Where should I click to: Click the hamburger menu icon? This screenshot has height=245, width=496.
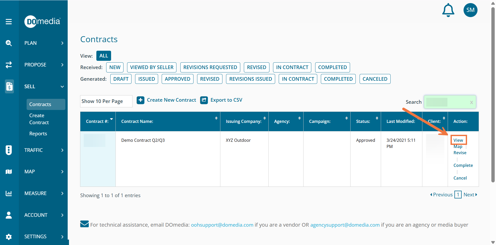(9, 22)
